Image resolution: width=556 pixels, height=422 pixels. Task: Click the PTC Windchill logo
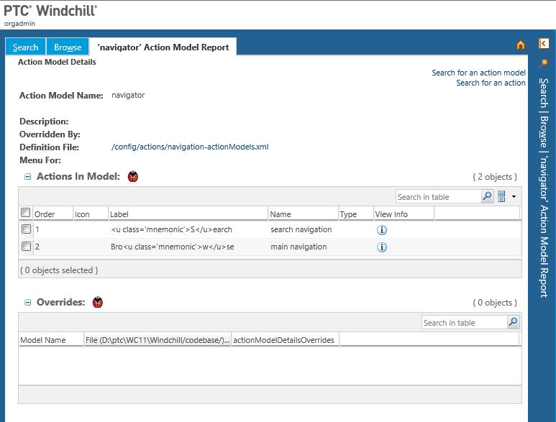[x=50, y=11]
